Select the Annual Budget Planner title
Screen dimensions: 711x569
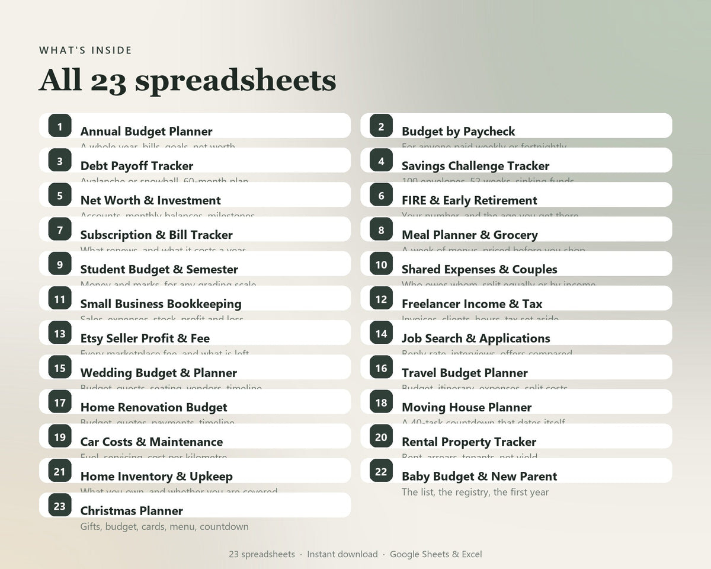[x=146, y=132]
